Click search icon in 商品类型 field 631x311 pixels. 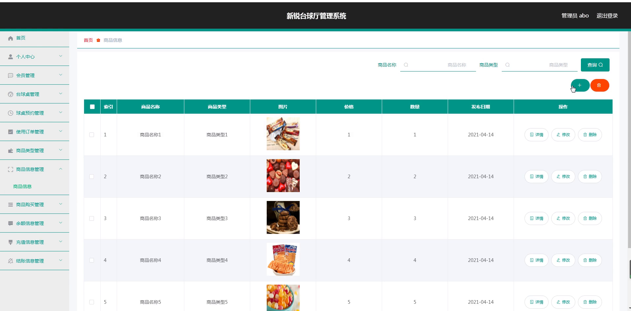[508, 65]
